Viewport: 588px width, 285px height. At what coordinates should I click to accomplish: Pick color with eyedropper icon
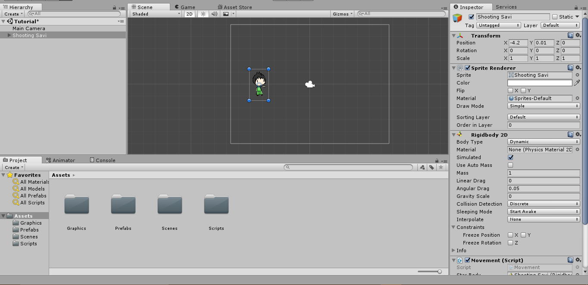pos(577,83)
